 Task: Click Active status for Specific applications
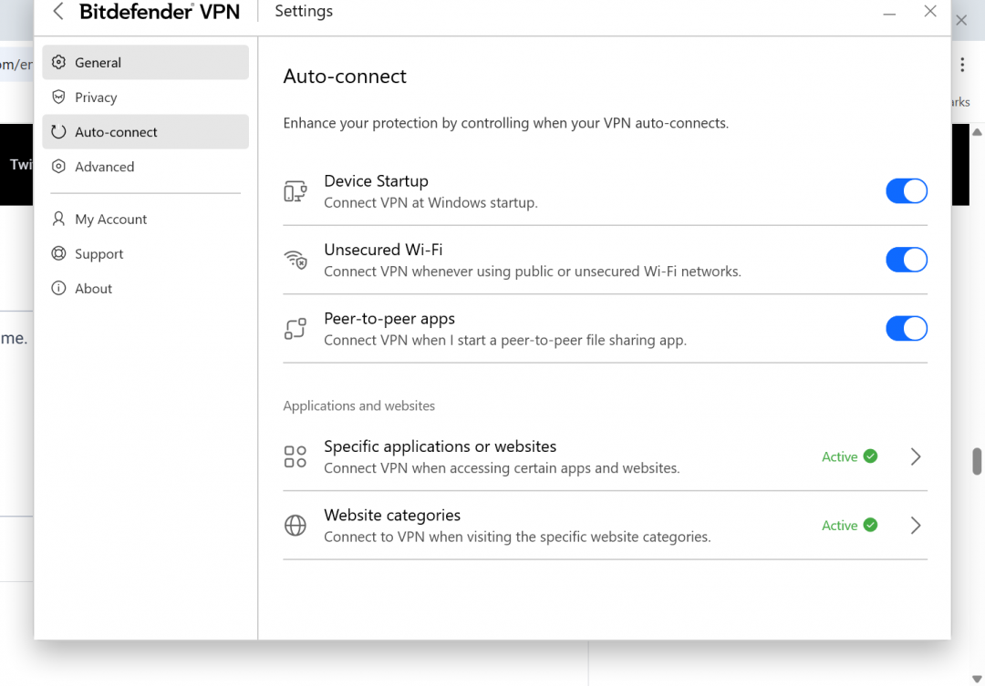click(839, 456)
